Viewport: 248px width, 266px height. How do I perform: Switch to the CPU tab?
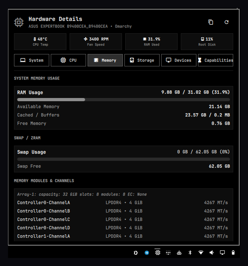68,60
